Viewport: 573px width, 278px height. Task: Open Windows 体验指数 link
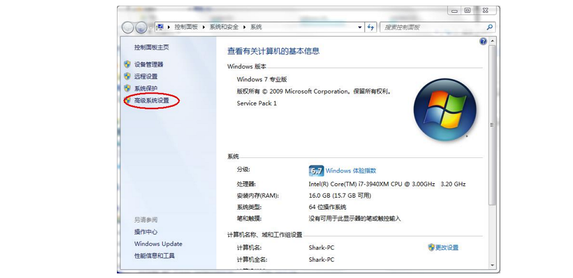click(x=351, y=170)
